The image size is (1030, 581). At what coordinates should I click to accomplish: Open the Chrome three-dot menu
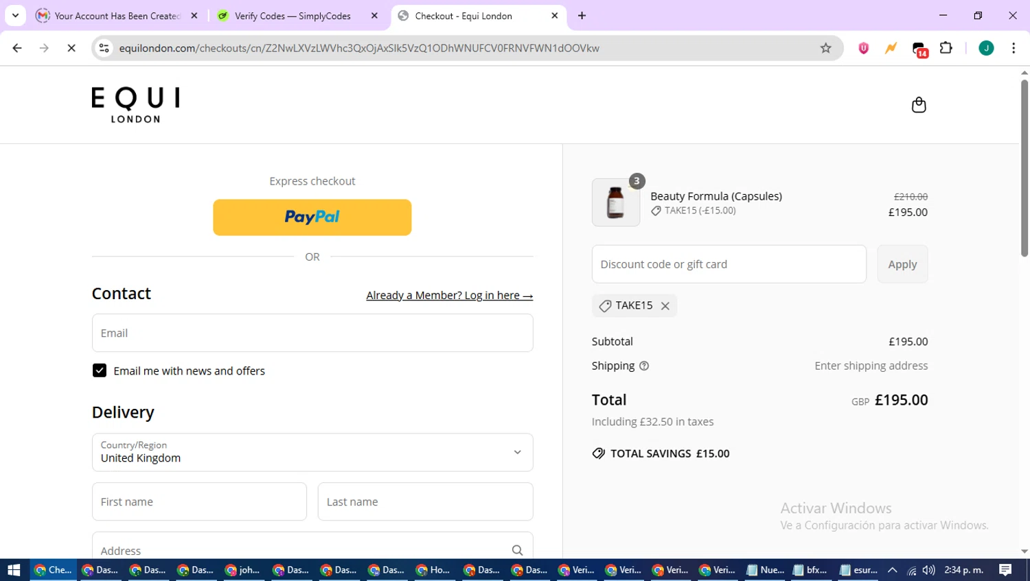click(1014, 48)
